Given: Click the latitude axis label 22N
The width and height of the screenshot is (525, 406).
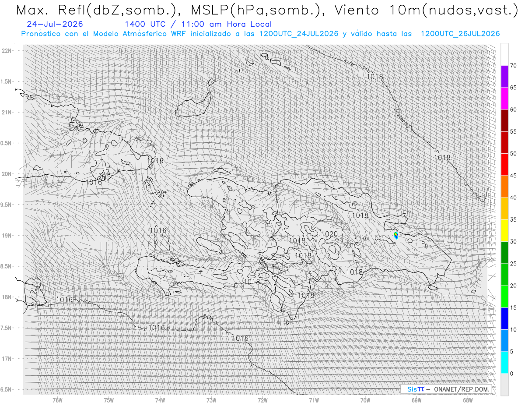Looking at the screenshot, I should 6,50.
